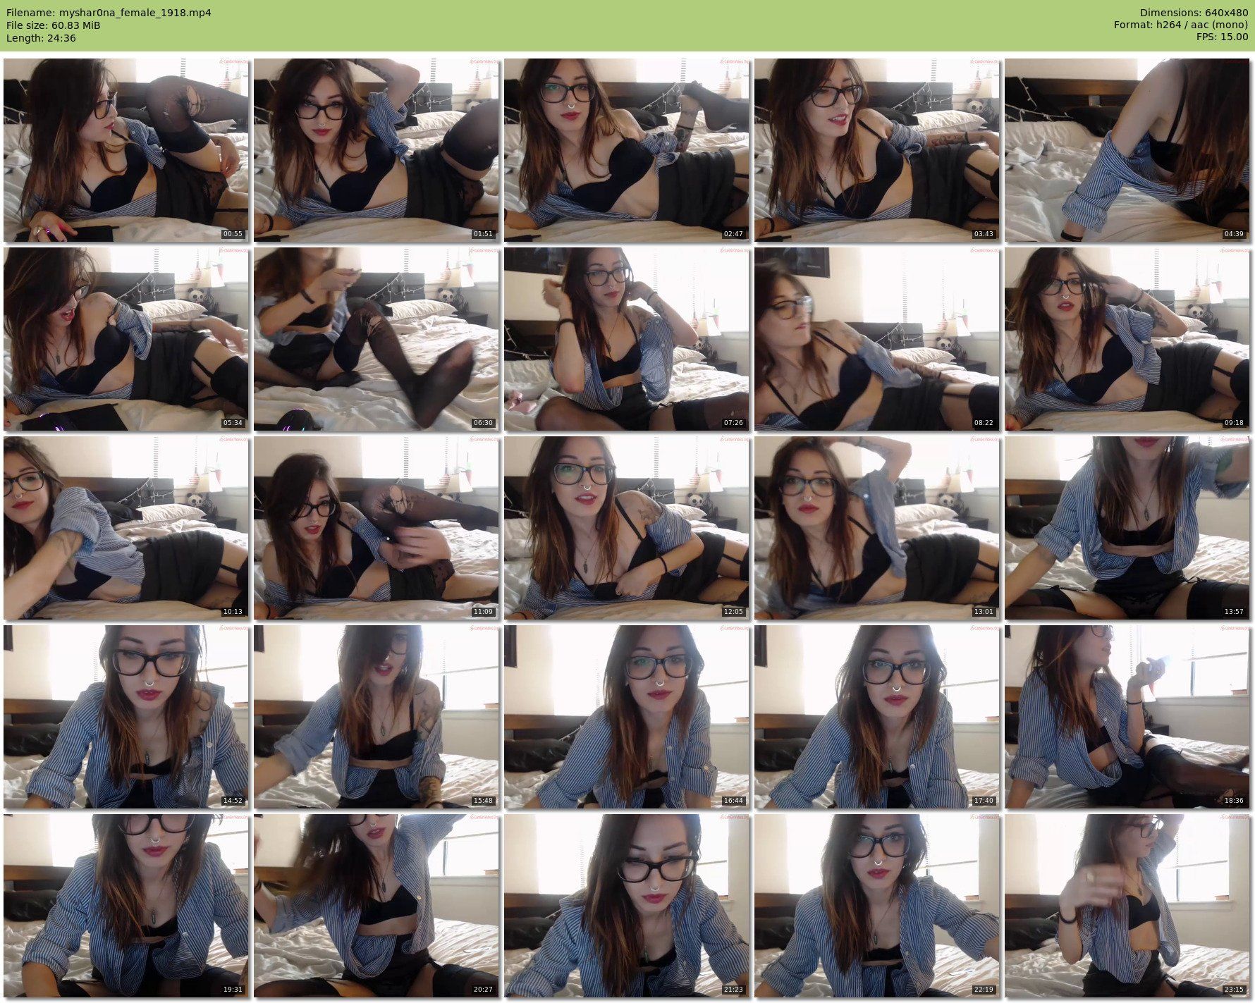Open the frame marked 09:18
The image size is (1255, 1003).
(x=1127, y=339)
